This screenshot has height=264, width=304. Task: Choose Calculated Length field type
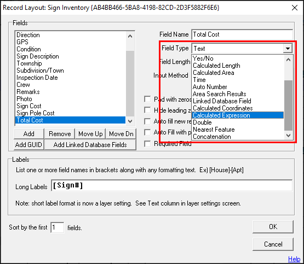238,66
